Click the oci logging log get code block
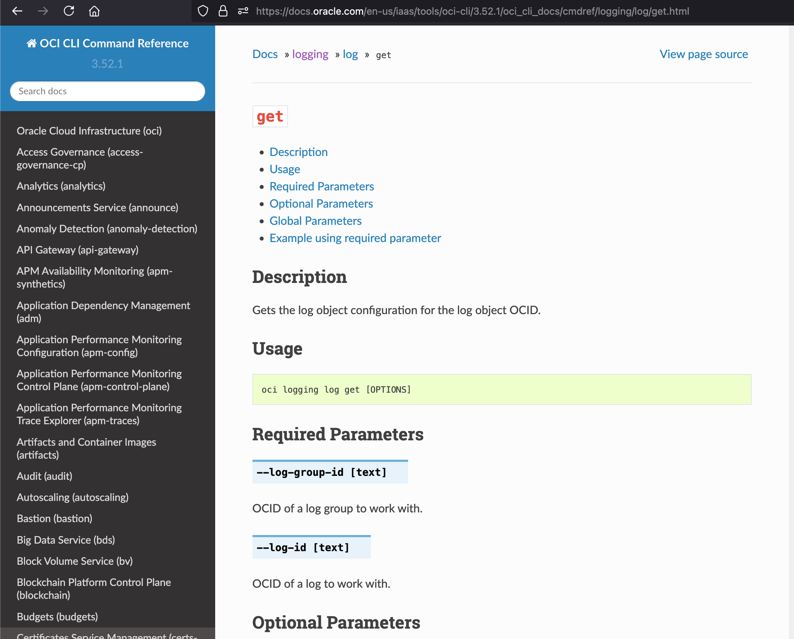Viewport: 794px width, 639px height. pyautogui.click(x=502, y=389)
